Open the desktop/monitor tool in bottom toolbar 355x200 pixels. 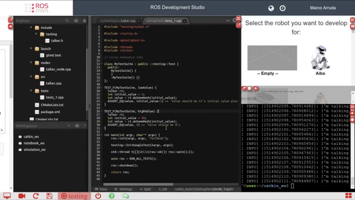pyautogui.click(x=7, y=196)
